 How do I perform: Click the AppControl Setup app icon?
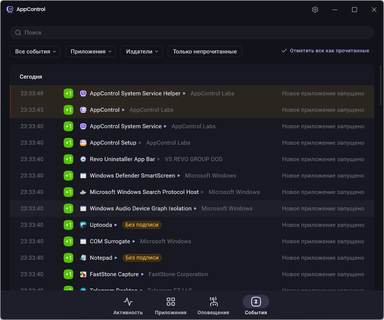point(83,143)
